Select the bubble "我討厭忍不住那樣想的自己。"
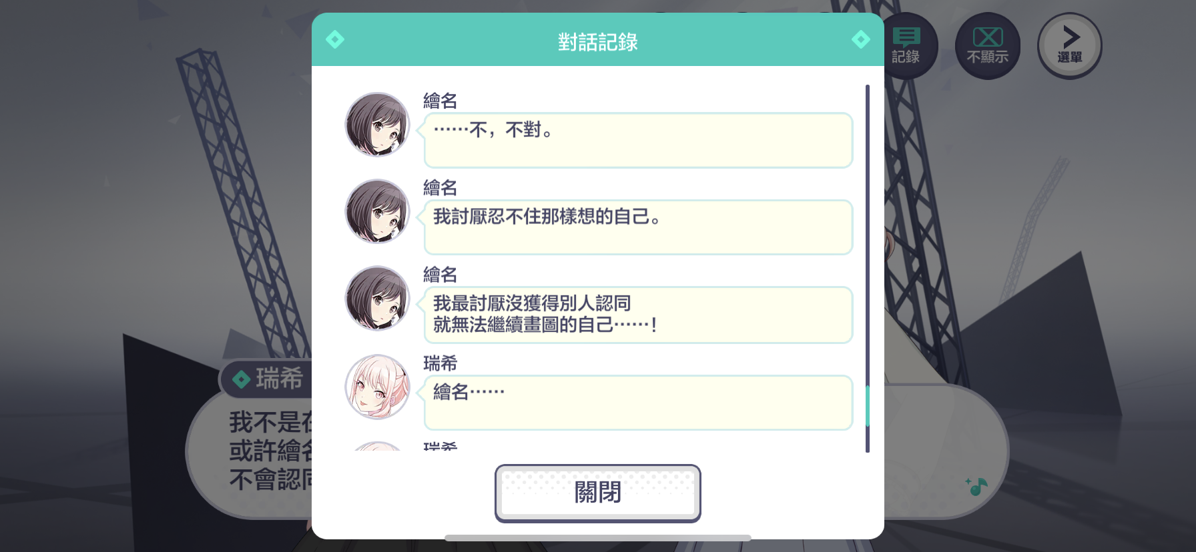The height and width of the screenshot is (552, 1196). tap(638, 227)
